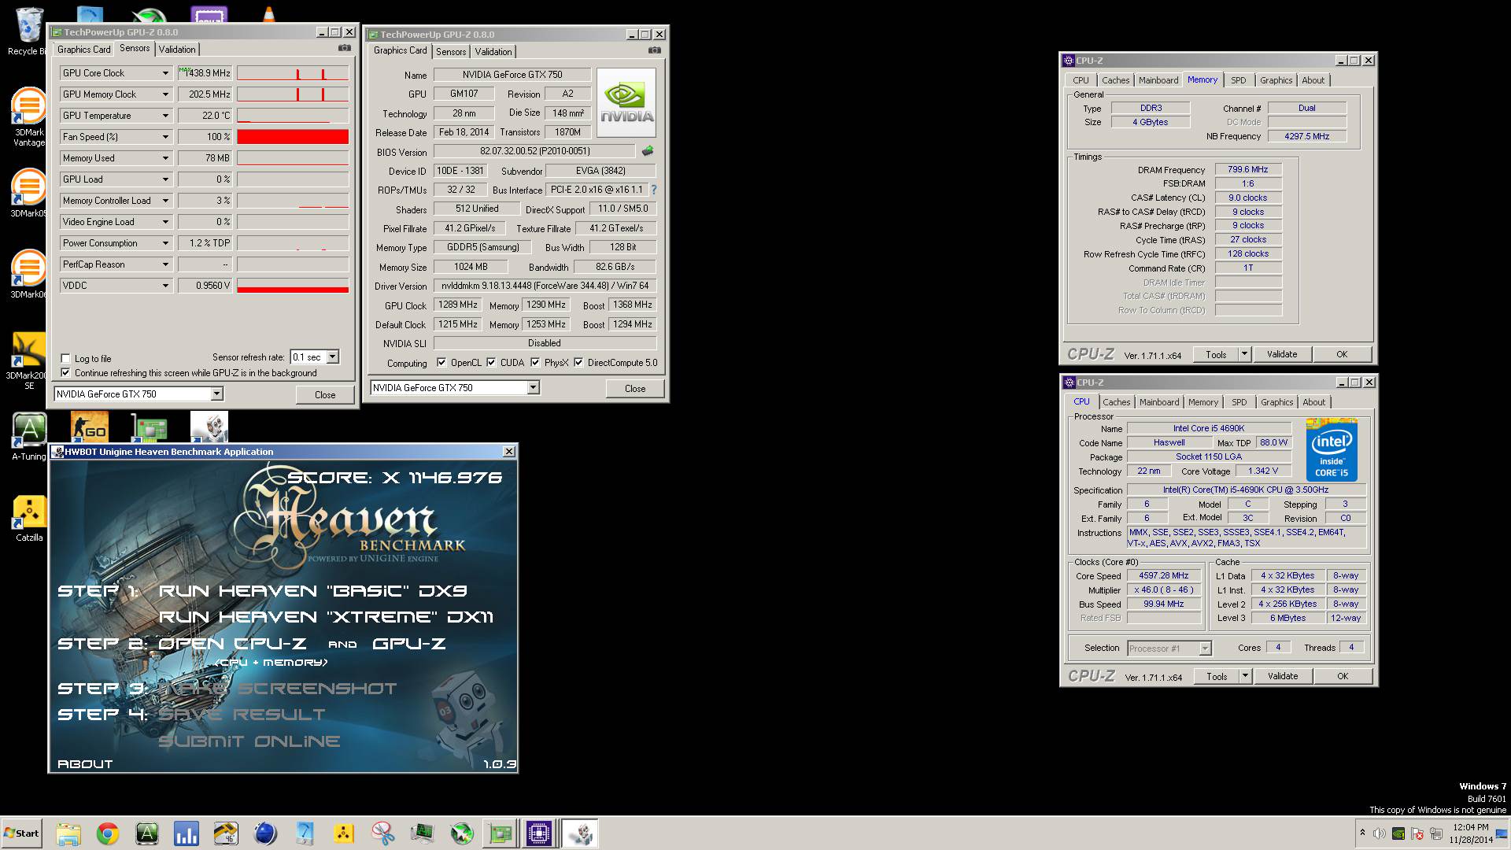Uncheck Continue refreshing while GPU-Z in background
Screen dimensions: 1511x850
tap(66, 372)
